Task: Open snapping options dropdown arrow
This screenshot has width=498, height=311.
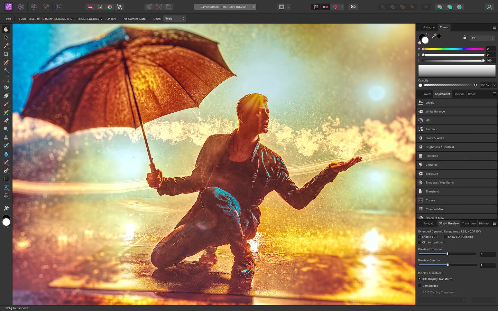Action: click(x=342, y=7)
